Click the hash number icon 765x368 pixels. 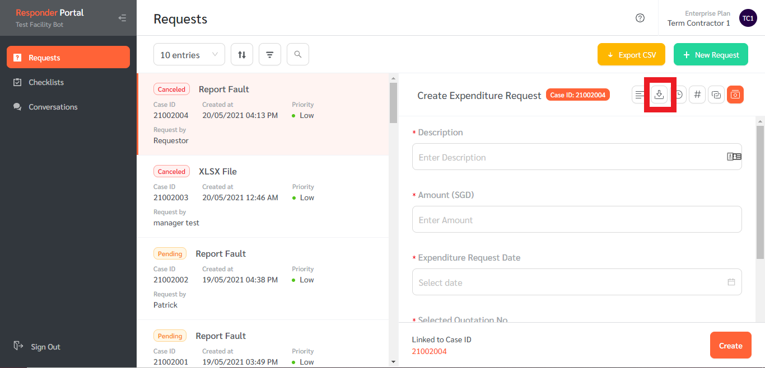point(697,95)
